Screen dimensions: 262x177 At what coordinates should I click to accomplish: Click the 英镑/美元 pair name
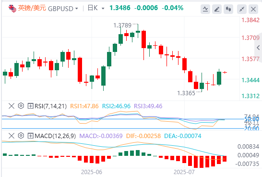click(32, 8)
